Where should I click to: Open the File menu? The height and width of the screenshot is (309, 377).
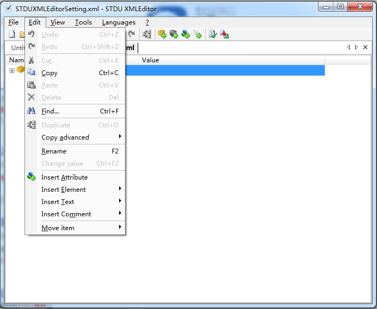point(13,22)
